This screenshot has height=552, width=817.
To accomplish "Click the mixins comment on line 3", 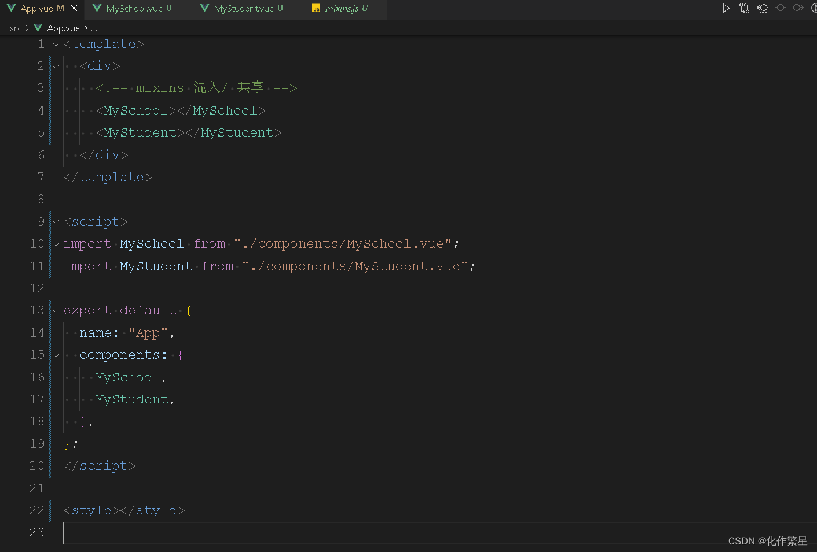I will pyautogui.click(x=196, y=87).
